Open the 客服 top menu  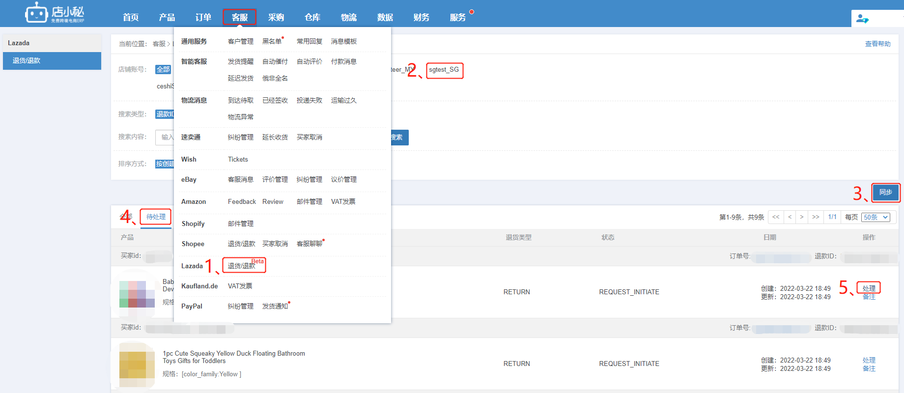240,17
